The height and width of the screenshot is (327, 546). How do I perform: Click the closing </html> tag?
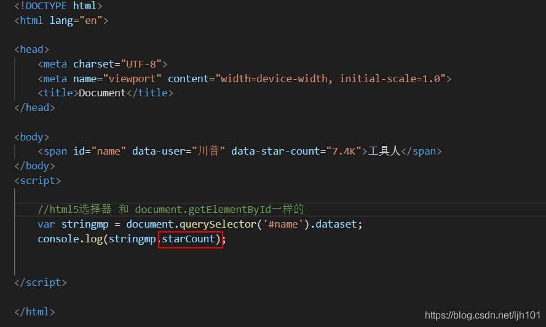click(34, 312)
